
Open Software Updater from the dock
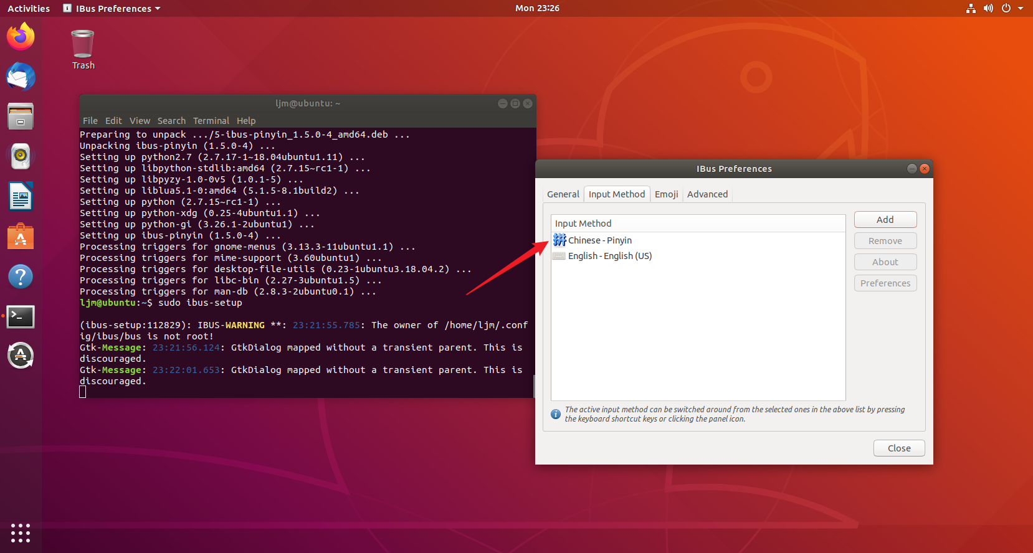click(x=21, y=356)
